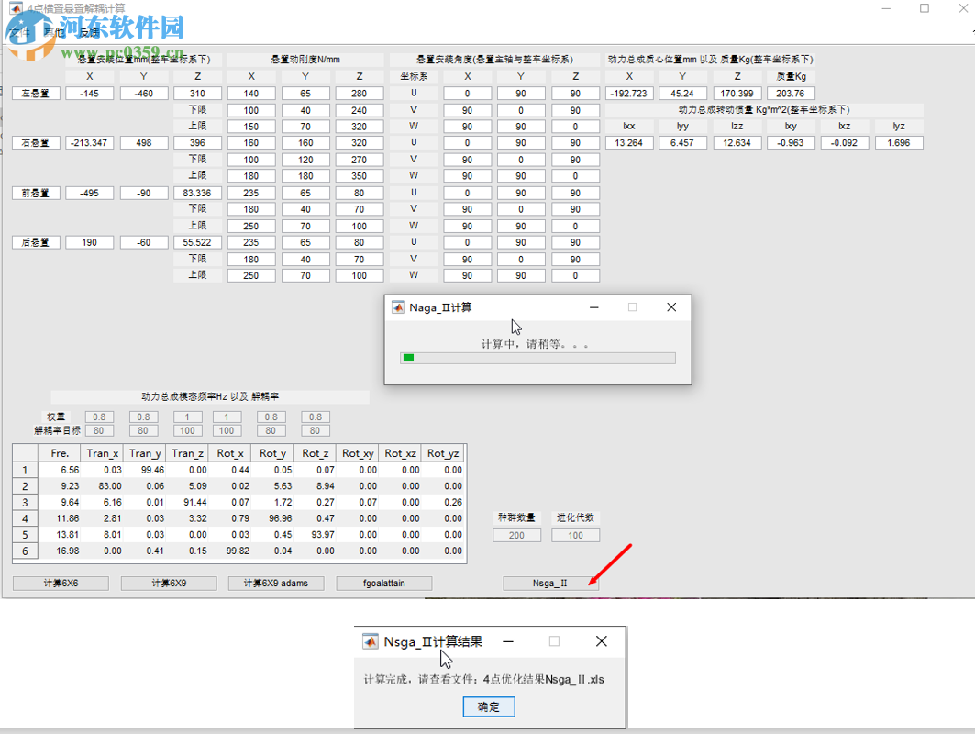Click the Fre. column header in results table
The height and width of the screenshot is (734, 975).
point(60,453)
